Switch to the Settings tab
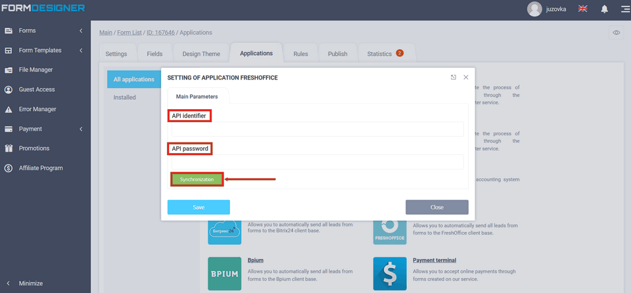Viewport: 631px width, 293px height. (116, 54)
